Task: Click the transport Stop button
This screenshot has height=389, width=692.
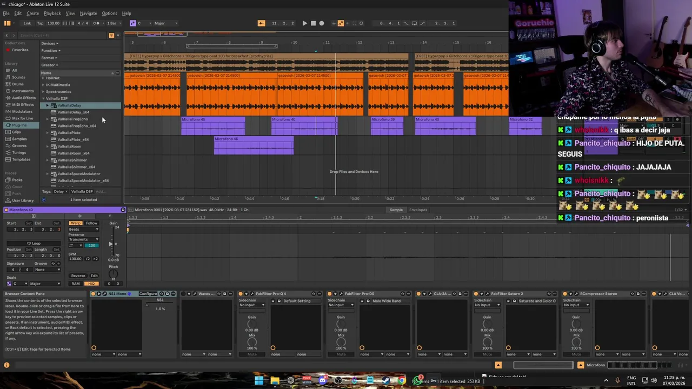Action: (313, 23)
